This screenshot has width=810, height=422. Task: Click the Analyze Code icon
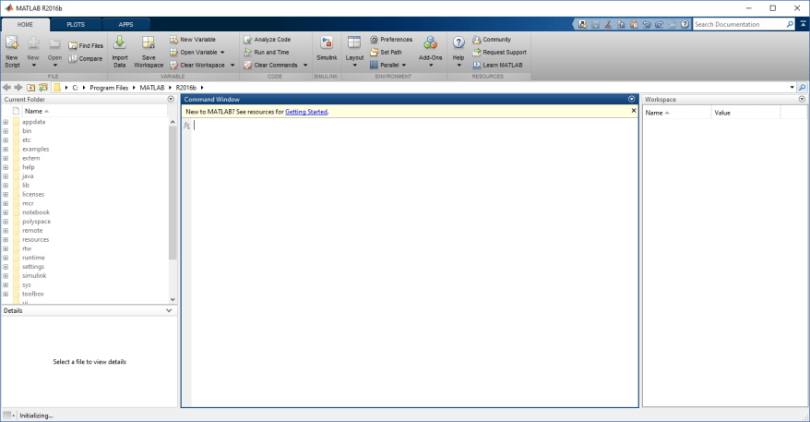pos(247,40)
